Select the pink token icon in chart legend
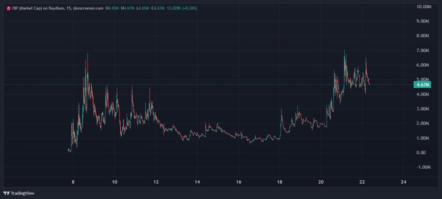 (8, 8)
